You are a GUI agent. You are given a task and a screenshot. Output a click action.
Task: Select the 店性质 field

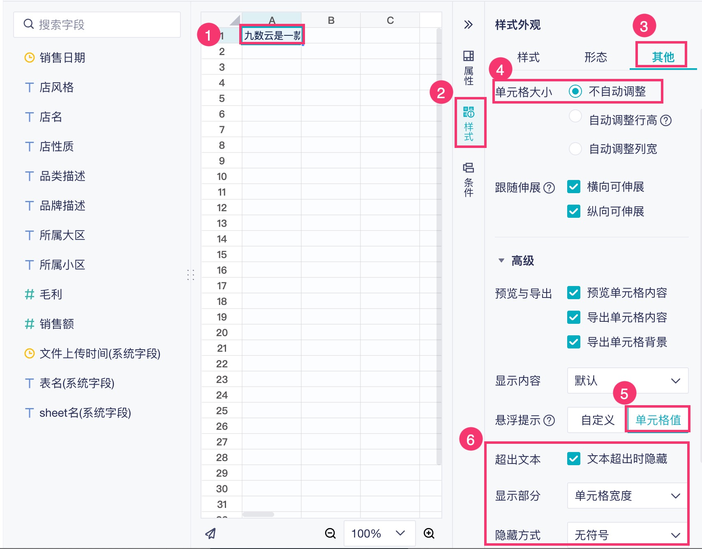click(x=57, y=147)
